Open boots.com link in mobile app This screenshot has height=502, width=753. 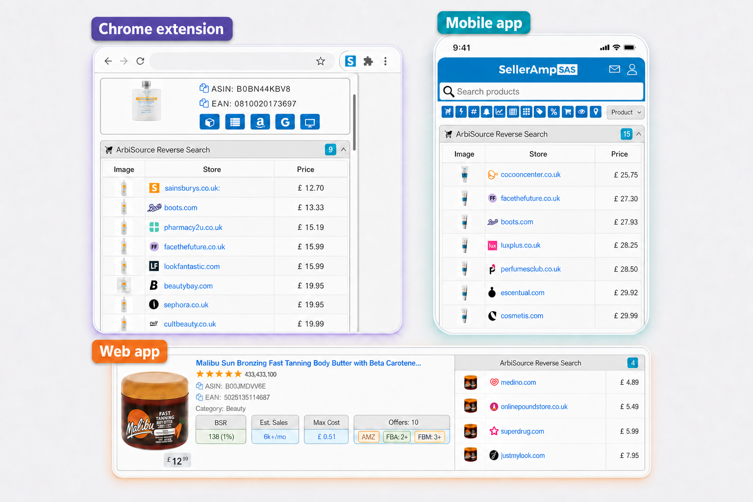pyautogui.click(x=517, y=222)
